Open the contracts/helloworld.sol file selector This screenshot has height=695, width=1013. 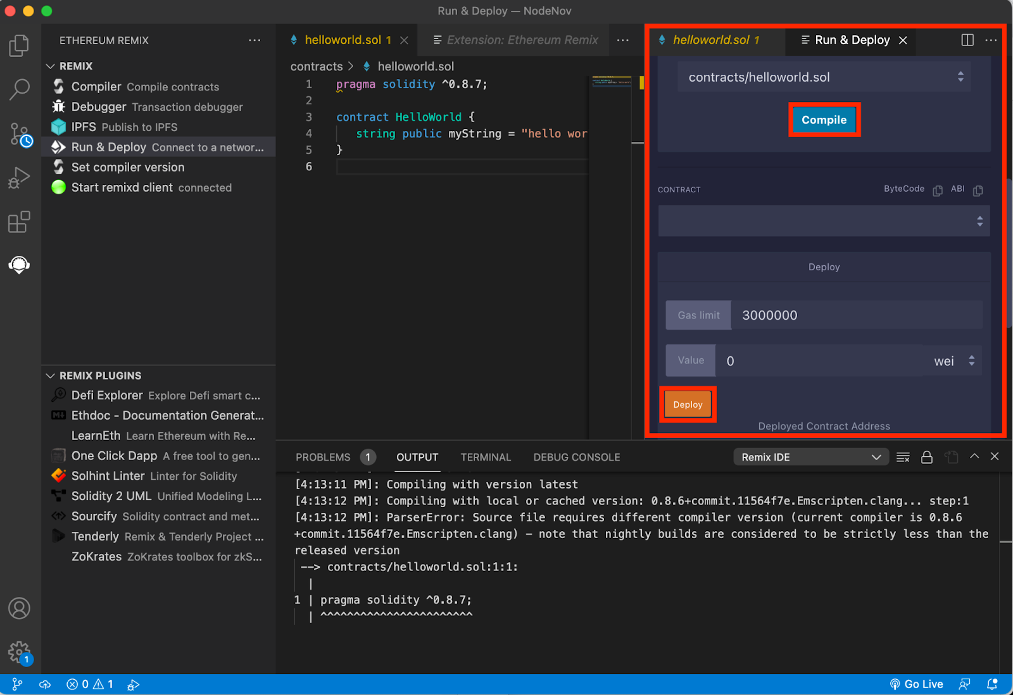pos(823,77)
